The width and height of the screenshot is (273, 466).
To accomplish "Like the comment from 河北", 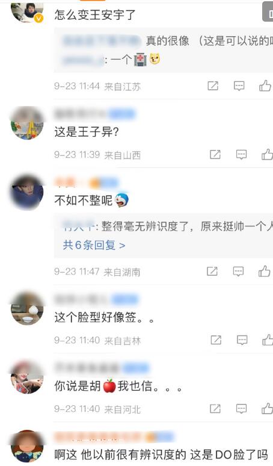I will point(268,409).
